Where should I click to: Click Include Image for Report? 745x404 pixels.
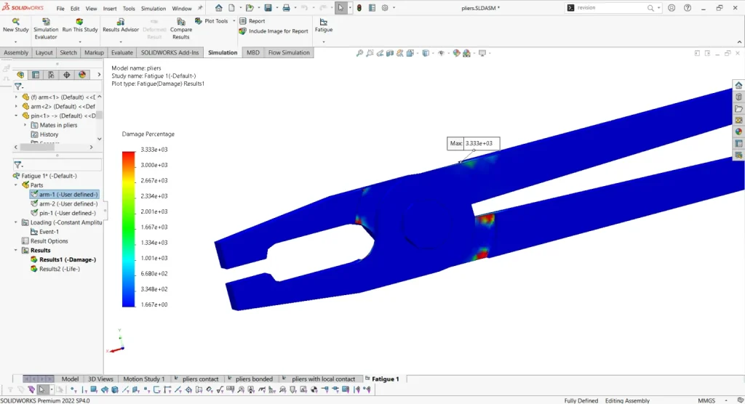tap(274, 31)
